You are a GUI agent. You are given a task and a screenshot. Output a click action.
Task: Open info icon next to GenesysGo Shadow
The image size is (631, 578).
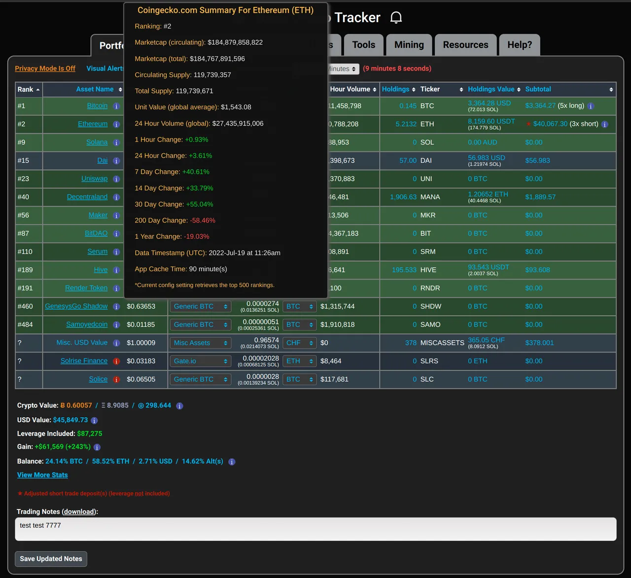(x=116, y=307)
